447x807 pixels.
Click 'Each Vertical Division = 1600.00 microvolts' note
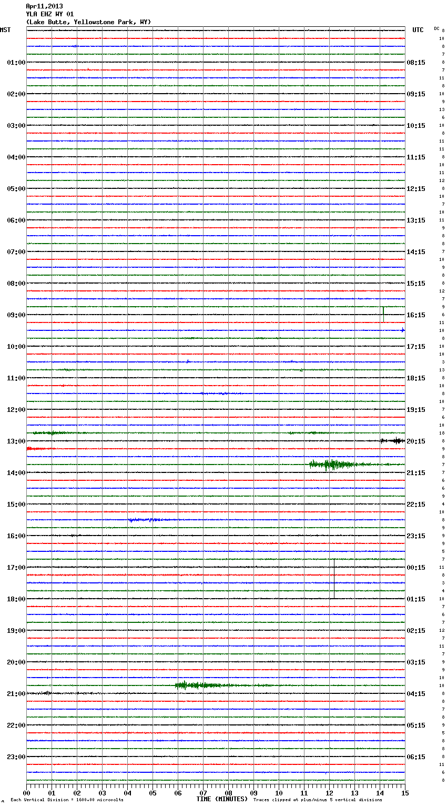[67, 800]
